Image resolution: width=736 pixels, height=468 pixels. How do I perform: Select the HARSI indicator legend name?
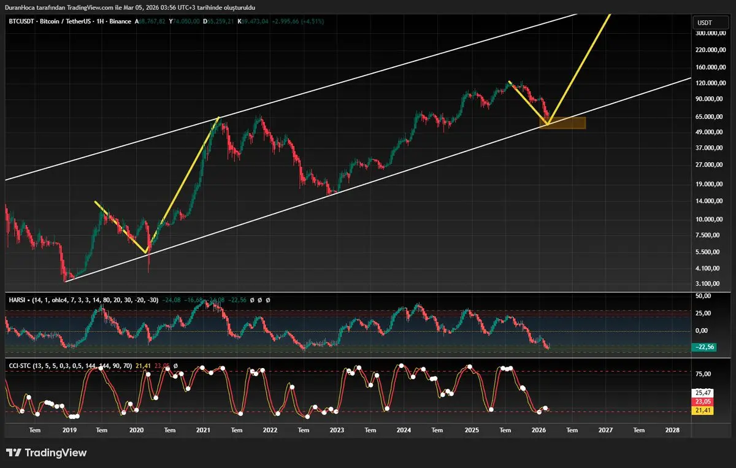point(17,300)
